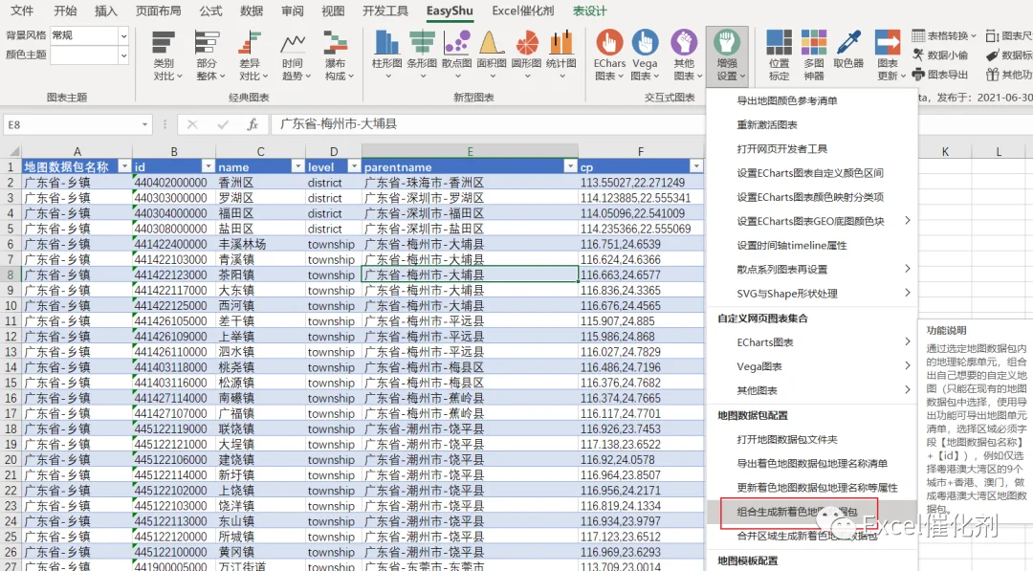Select row header 12
Screen dimensions: 1033x571
(x=11, y=337)
